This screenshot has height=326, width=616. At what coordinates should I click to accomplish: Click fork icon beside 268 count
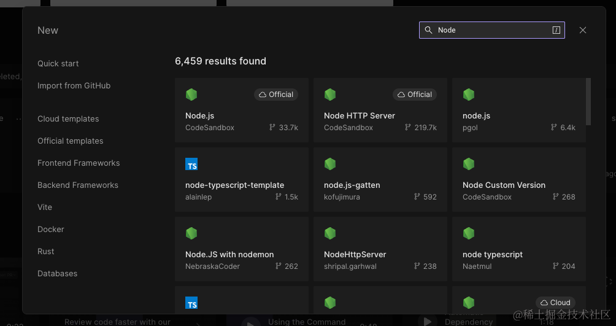click(x=555, y=196)
